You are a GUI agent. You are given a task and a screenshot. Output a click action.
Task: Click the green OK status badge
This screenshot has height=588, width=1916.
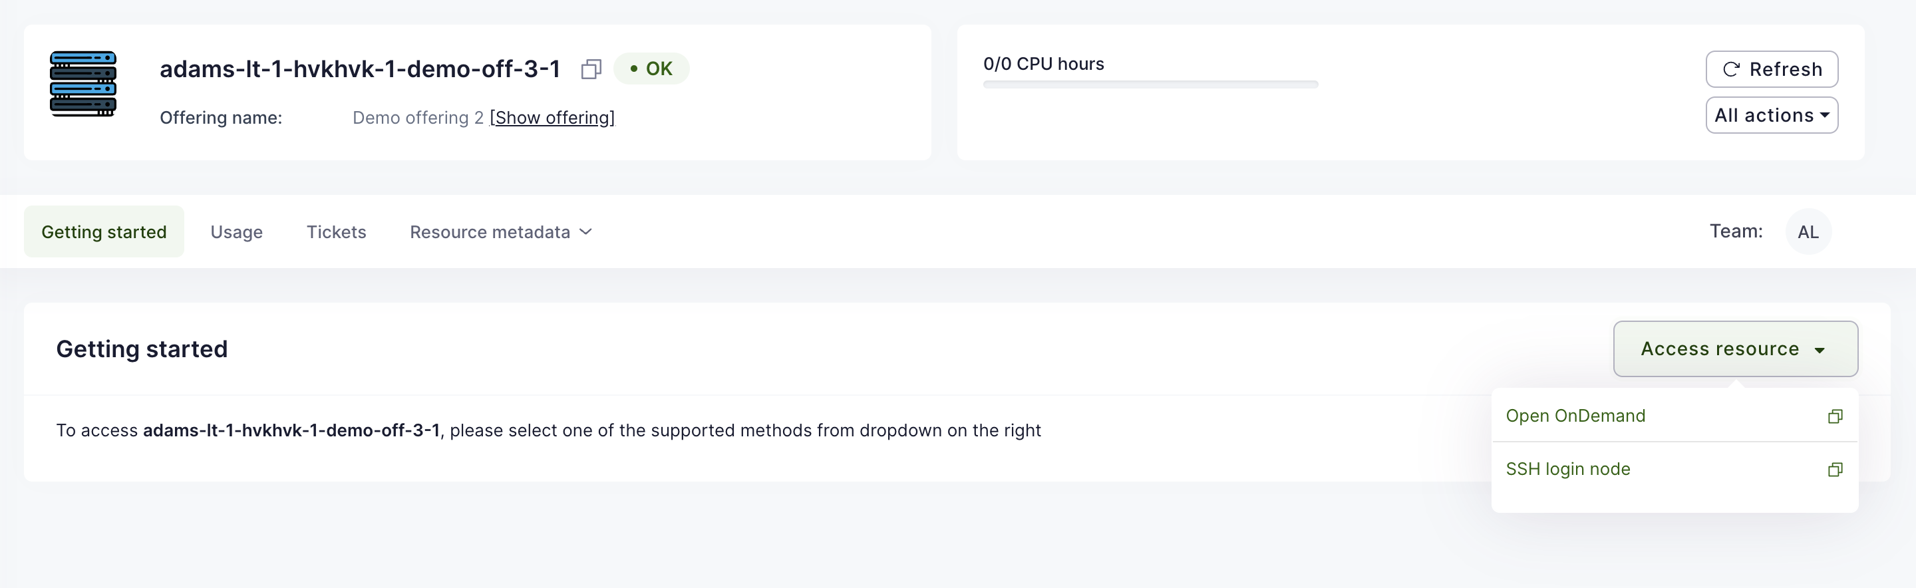click(651, 69)
